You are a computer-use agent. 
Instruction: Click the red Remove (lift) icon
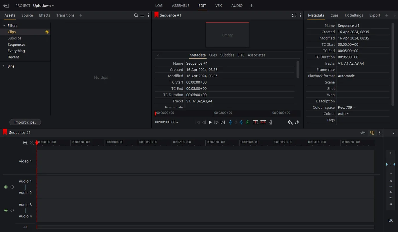pyautogui.click(x=255, y=122)
